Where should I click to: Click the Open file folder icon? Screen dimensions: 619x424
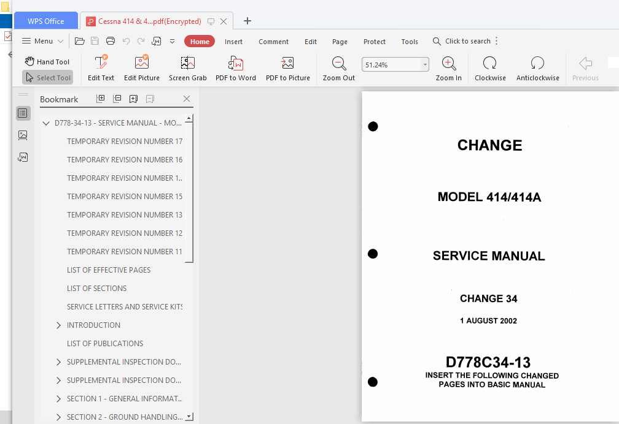[x=79, y=41]
